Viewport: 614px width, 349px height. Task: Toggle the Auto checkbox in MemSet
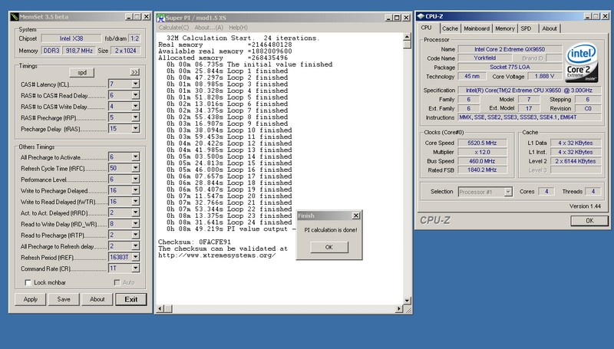(x=117, y=282)
